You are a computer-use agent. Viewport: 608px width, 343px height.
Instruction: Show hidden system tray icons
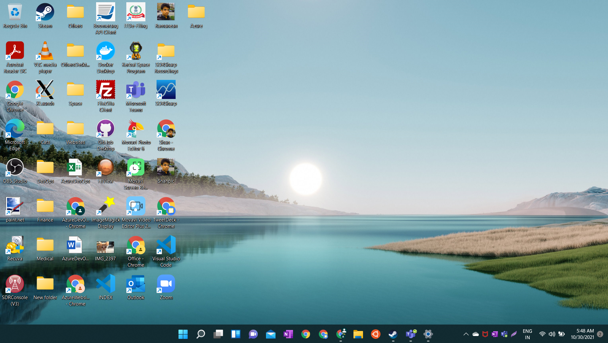coord(466,334)
